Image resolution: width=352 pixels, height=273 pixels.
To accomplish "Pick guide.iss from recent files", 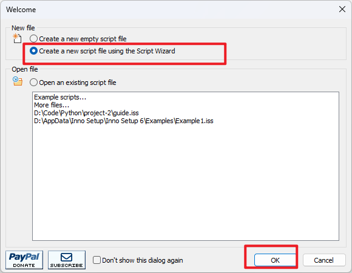I will (x=86, y=113).
